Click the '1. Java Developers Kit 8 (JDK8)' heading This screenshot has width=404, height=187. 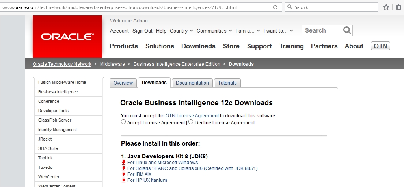pos(164,156)
